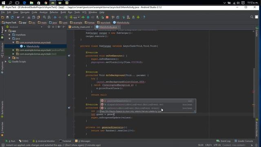Open Search Everywhere magnifier at top right
Viewport: 261px width, 147px height.
tap(252, 17)
